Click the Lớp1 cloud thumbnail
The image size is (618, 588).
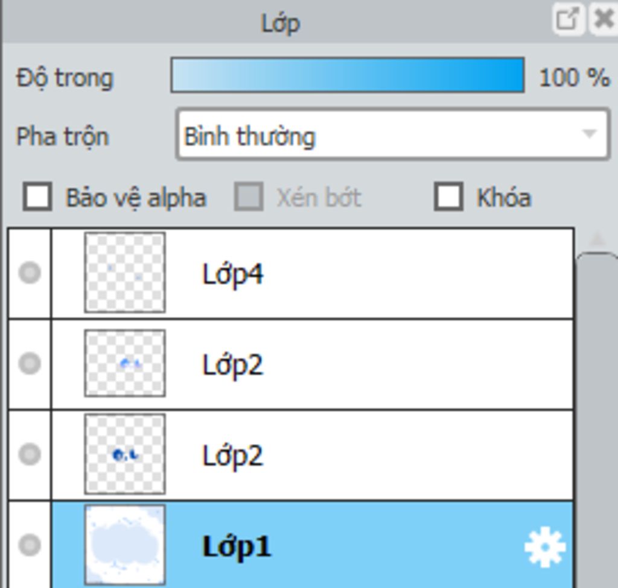point(125,545)
